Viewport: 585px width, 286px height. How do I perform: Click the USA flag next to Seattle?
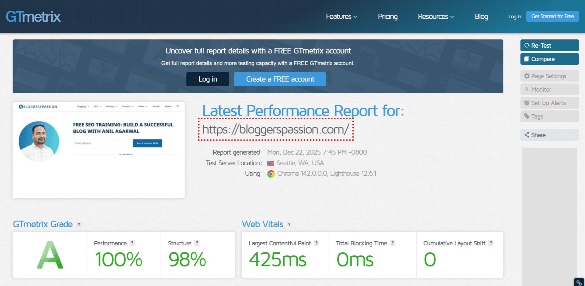point(270,163)
